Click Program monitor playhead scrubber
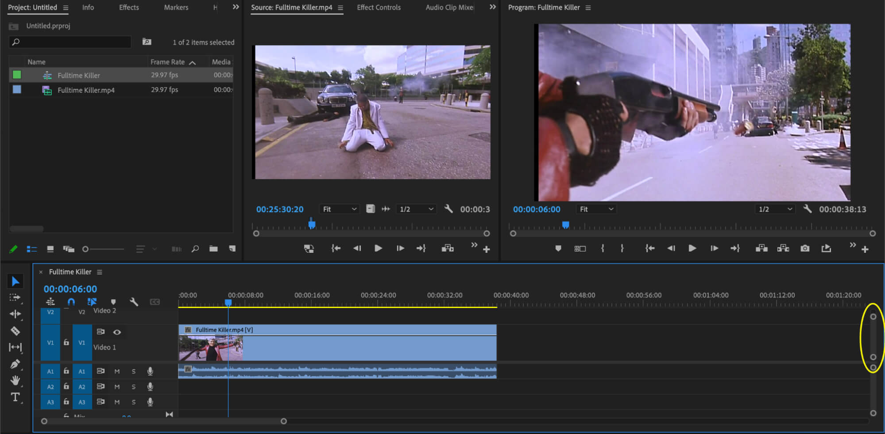885x434 pixels. (x=565, y=225)
